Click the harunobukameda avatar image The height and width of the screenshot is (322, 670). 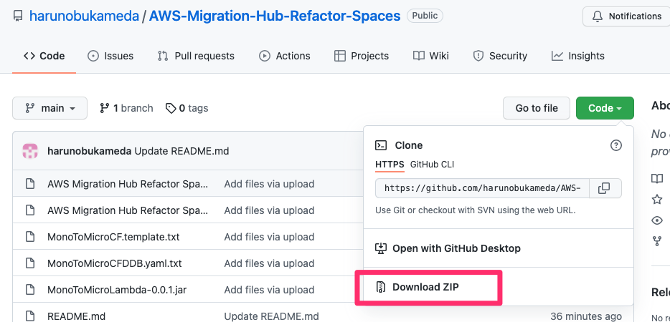pos(30,151)
